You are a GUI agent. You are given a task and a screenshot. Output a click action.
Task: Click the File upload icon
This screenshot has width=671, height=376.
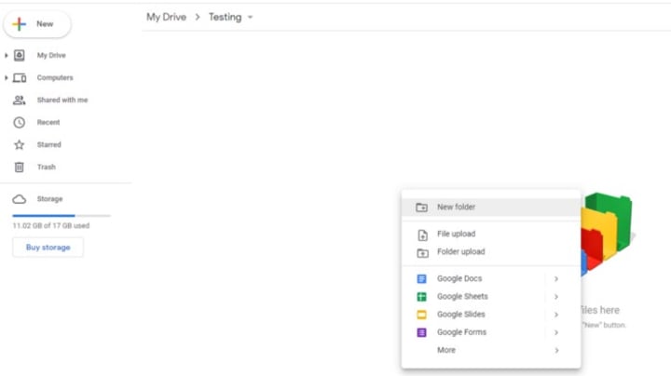422,235
